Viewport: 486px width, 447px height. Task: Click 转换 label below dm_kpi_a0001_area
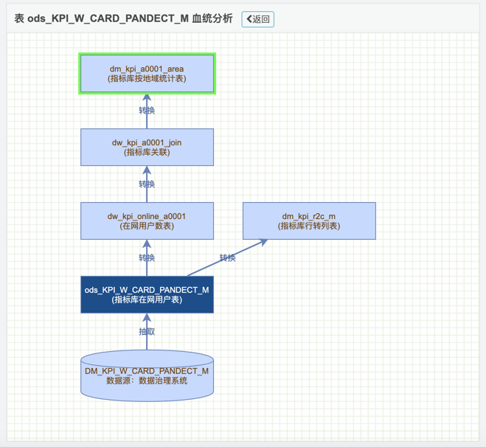[147, 111]
